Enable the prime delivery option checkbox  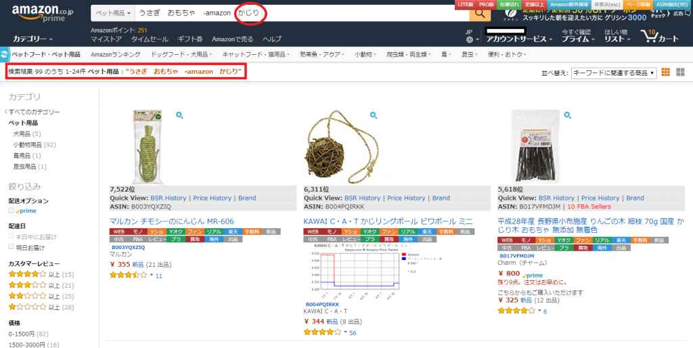(x=11, y=211)
